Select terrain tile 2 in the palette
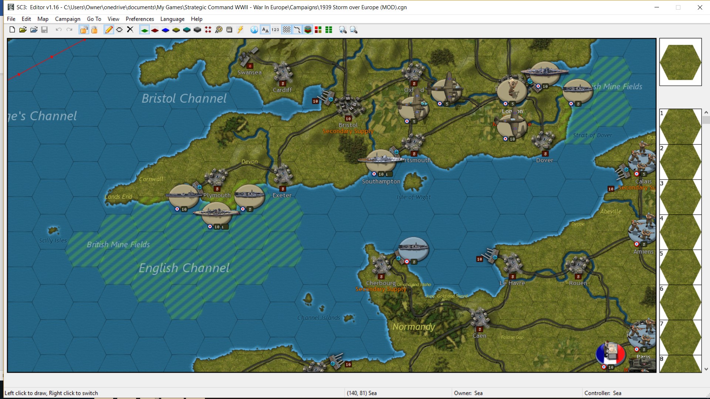The width and height of the screenshot is (710, 399). [680, 162]
